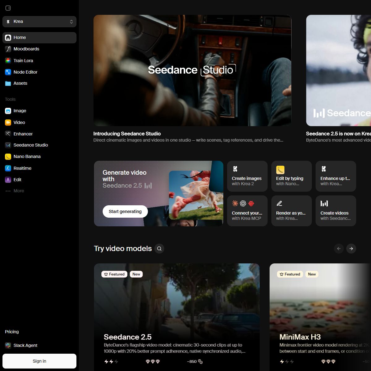Click the Slack Agent icon
The width and height of the screenshot is (371, 371).
coord(8,345)
